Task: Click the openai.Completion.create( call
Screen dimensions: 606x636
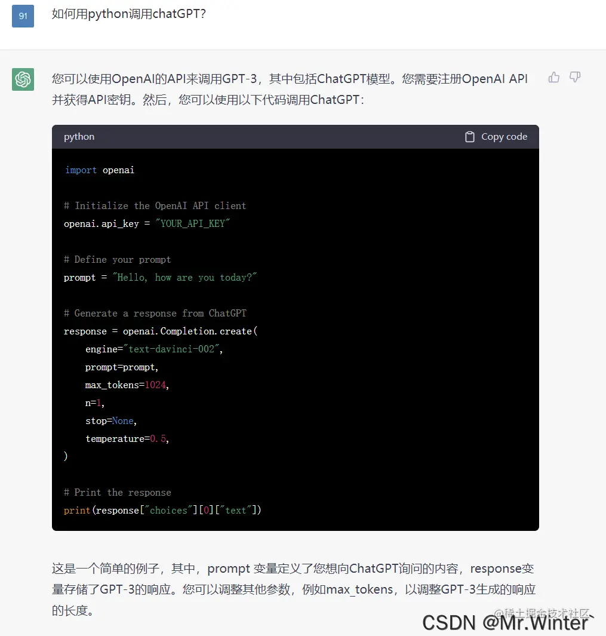Action: pos(190,331)
